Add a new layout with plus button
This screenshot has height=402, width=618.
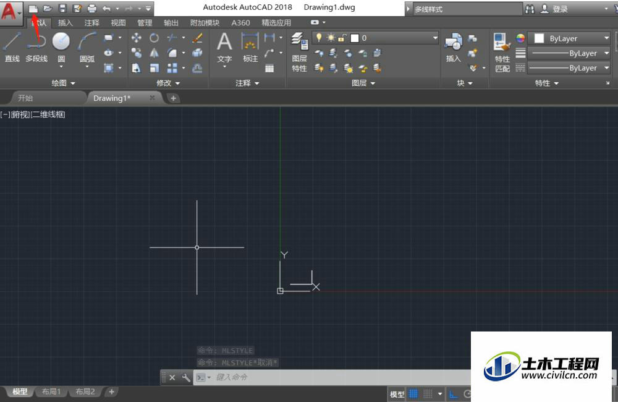(111, 391)
